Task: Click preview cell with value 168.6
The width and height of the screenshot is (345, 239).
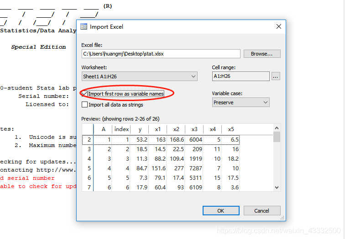Action: [x=176, y=140]
